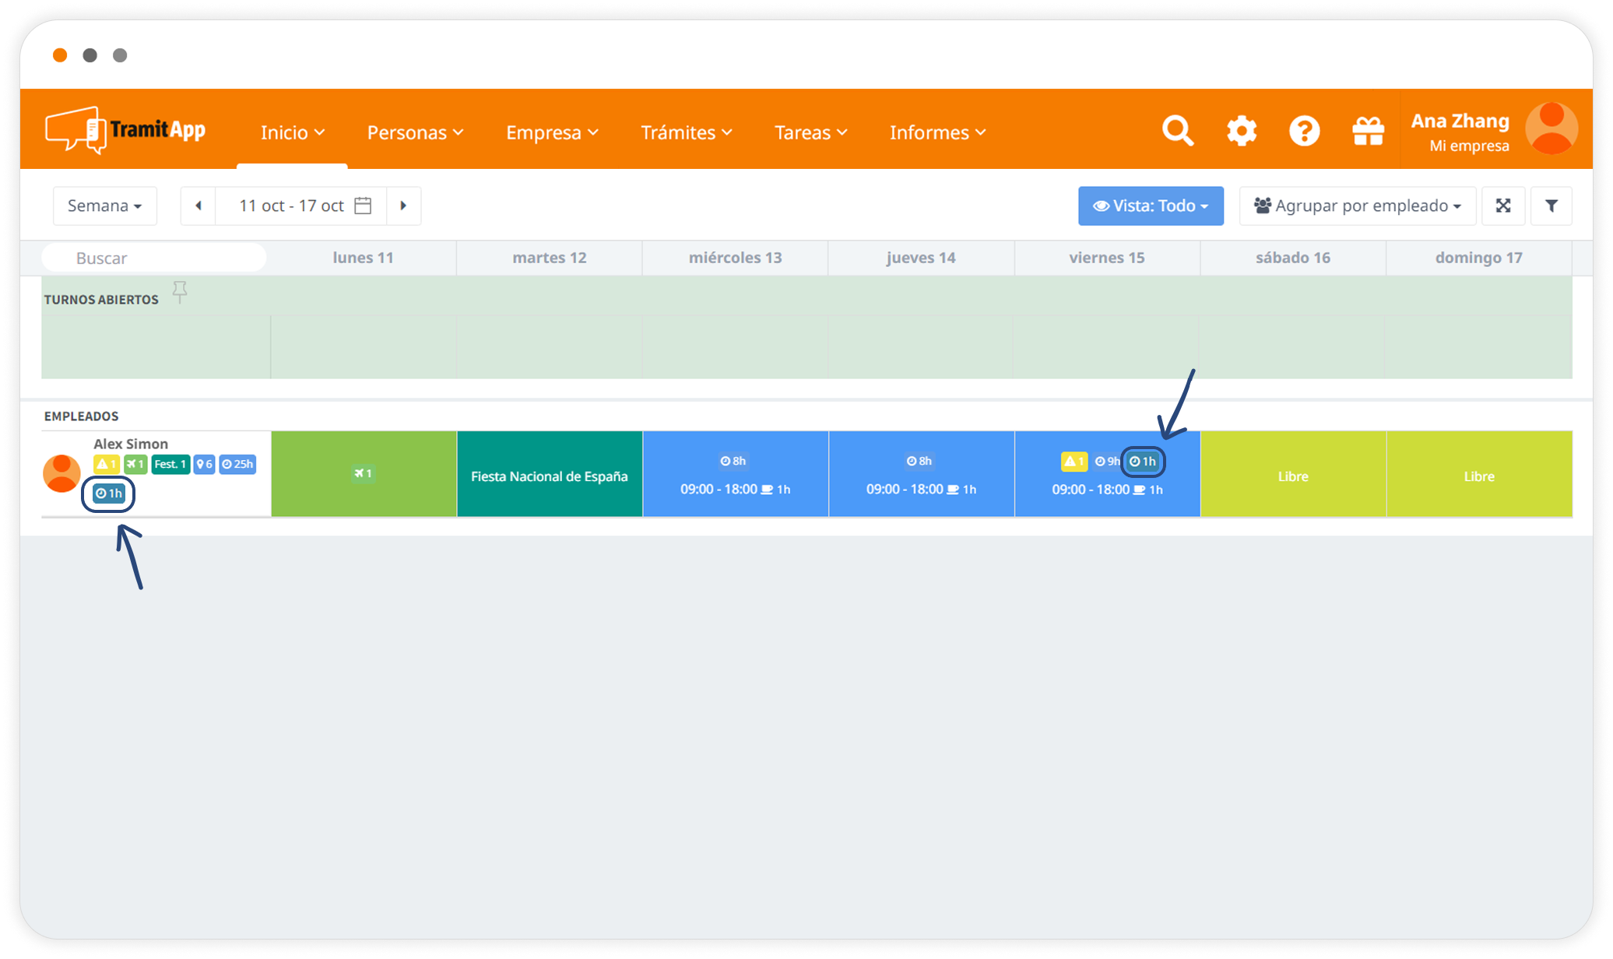This screenshot has width=1613, height=959.
Task: Open settings via the gear icon
Action: click(1241, 131)
